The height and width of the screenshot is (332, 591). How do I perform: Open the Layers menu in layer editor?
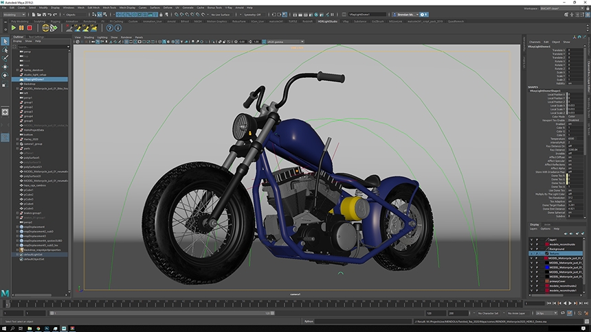tap(534, 228)
